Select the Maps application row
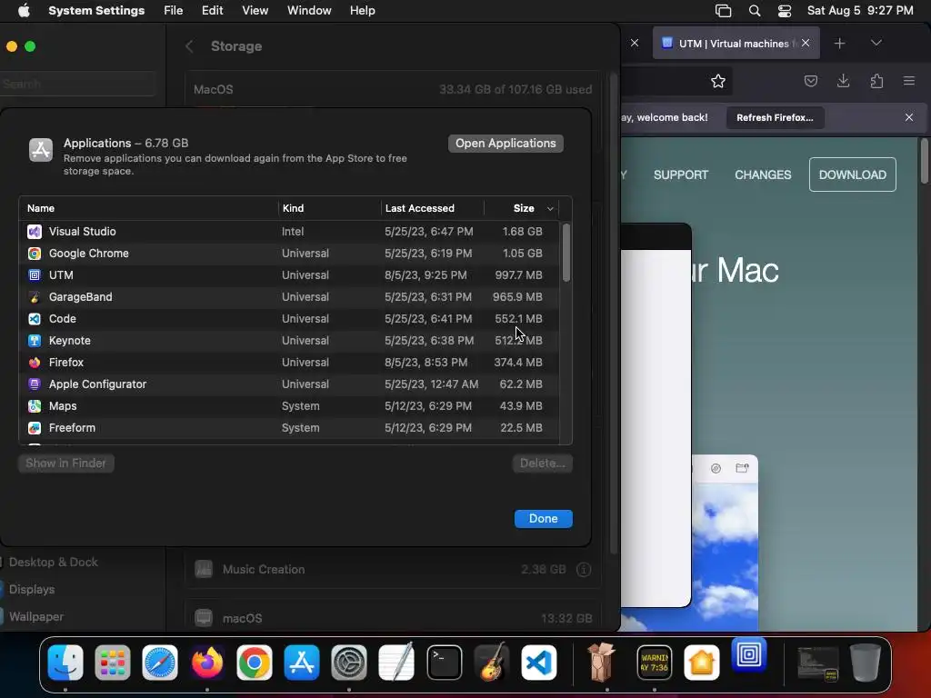Viewport: 931px width, 698px height. (x=289, y=406)
